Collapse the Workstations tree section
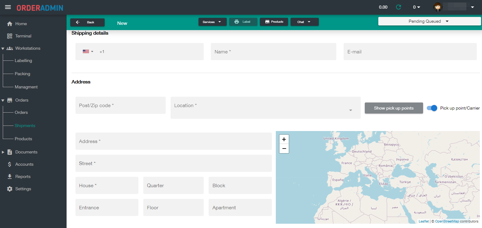Image resolution: width=482 pixels, height=228 pixels. [3, 48]
